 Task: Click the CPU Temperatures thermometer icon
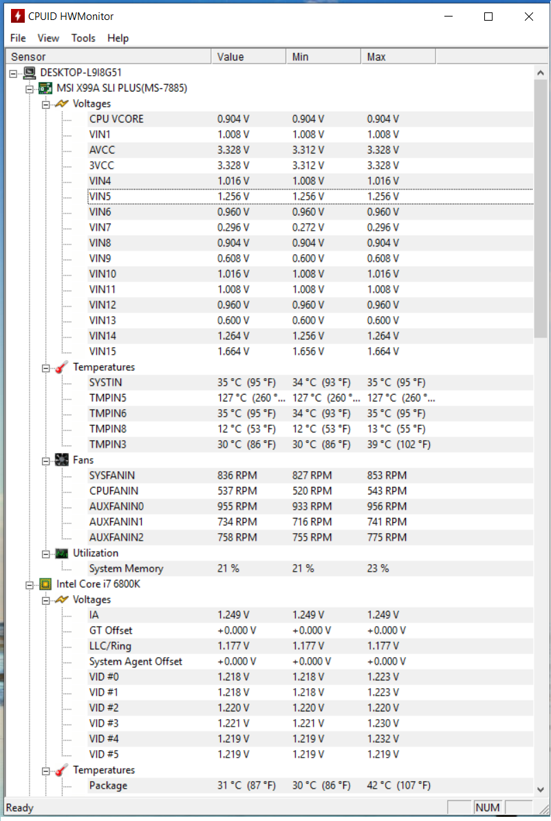(62, 770)
